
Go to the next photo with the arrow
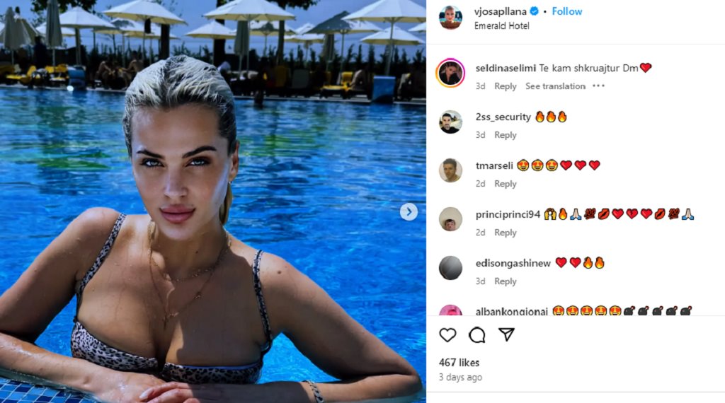[x=409, y=212]
